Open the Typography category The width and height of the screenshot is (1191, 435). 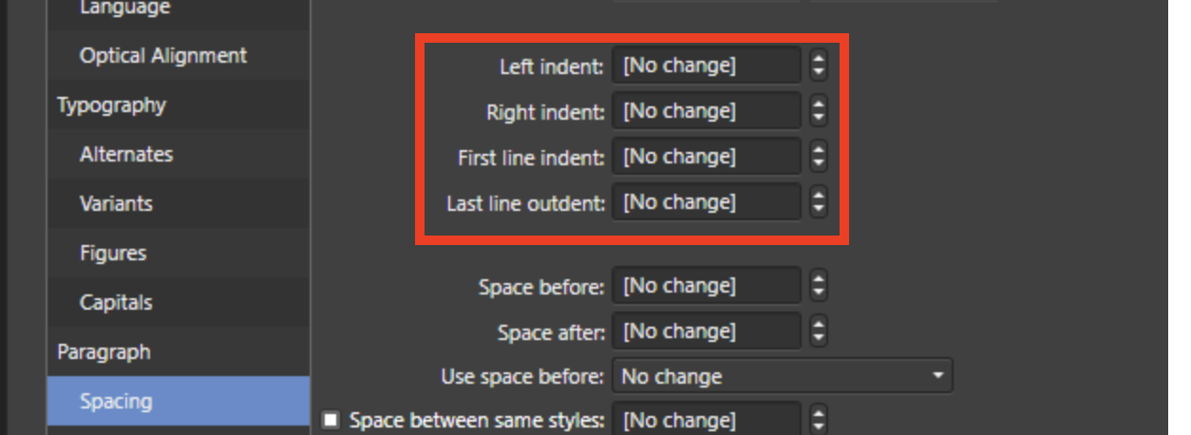tap(111, 105)
